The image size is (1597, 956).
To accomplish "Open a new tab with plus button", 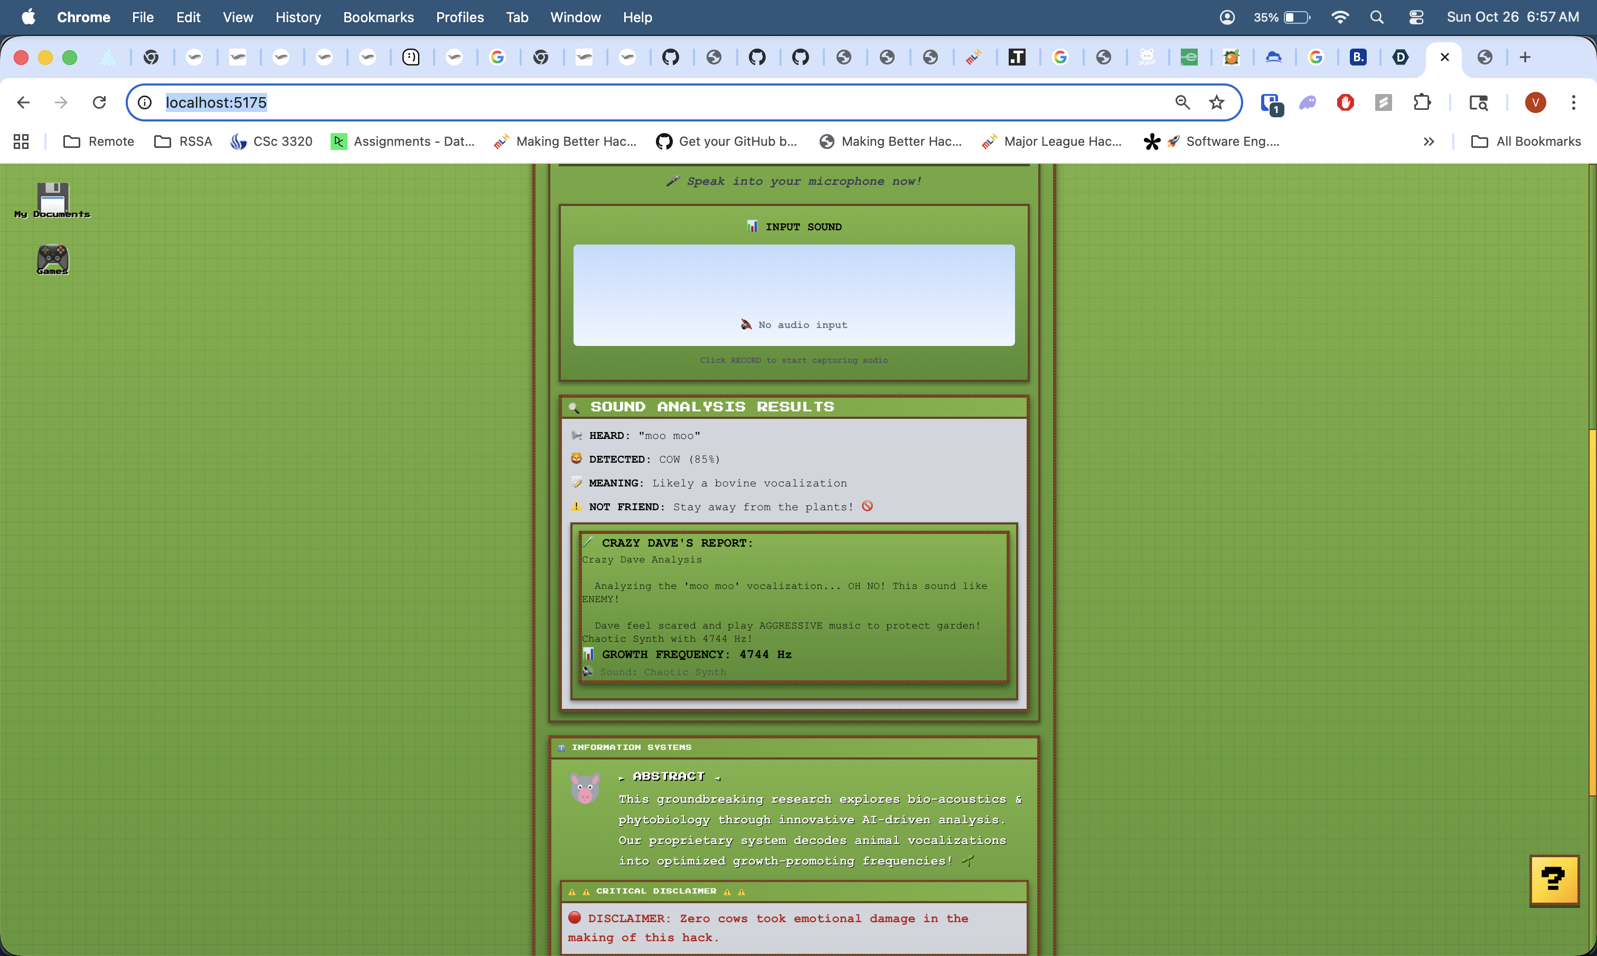I will (x=1524, y=58).
